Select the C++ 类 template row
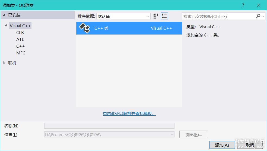267x151 pixels. 129,28
